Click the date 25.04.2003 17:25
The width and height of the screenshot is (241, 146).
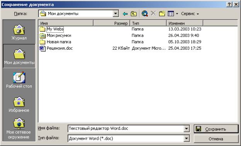pos(185,48)
